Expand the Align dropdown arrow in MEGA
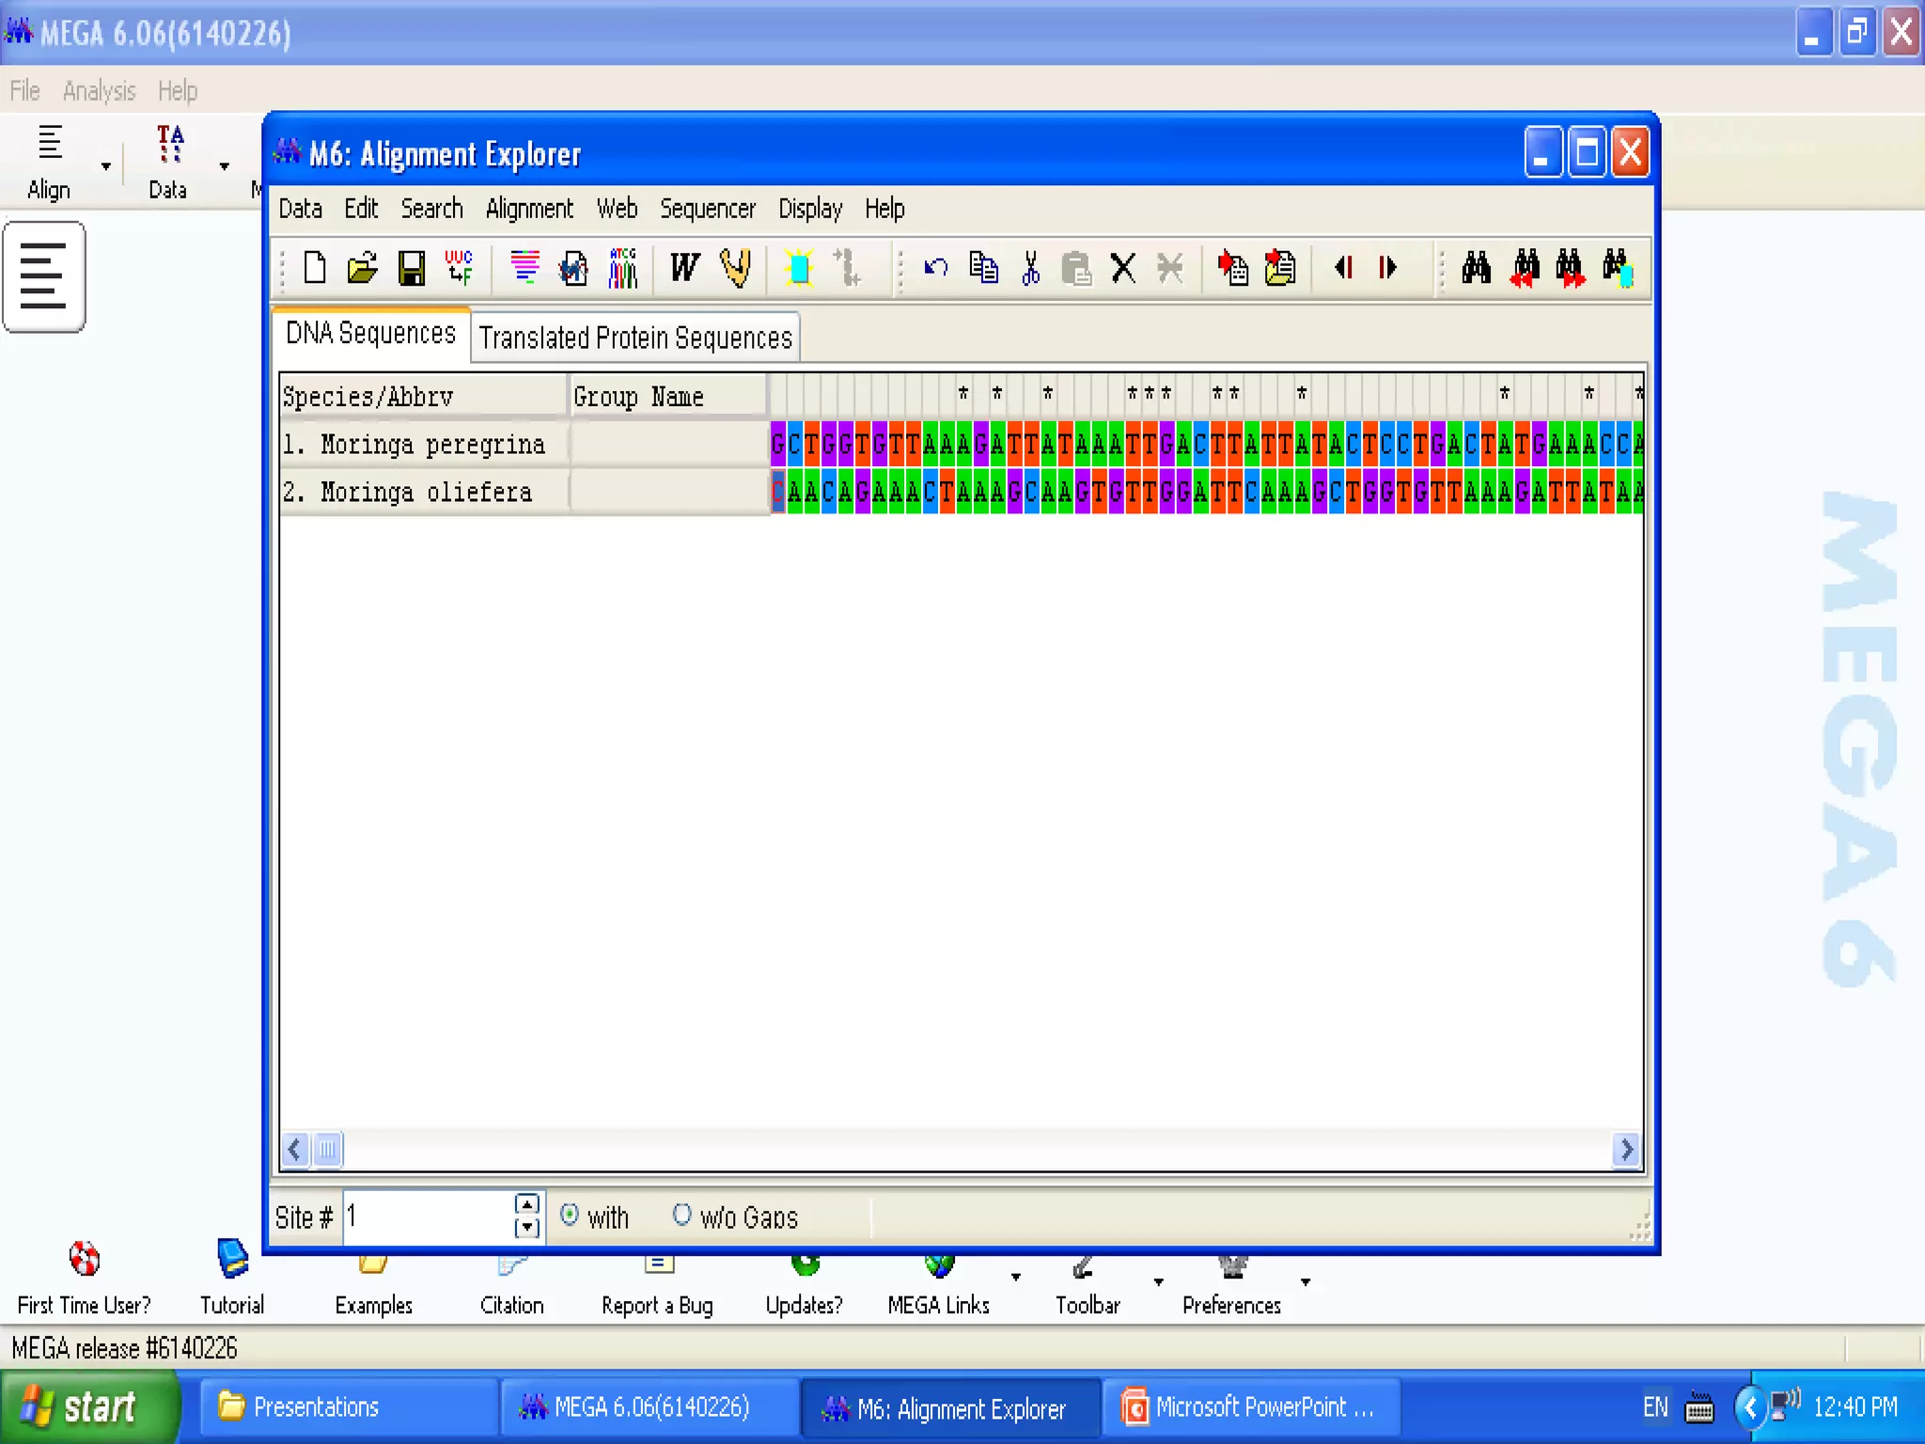The image size is (1925, 1444). (106, 166)
